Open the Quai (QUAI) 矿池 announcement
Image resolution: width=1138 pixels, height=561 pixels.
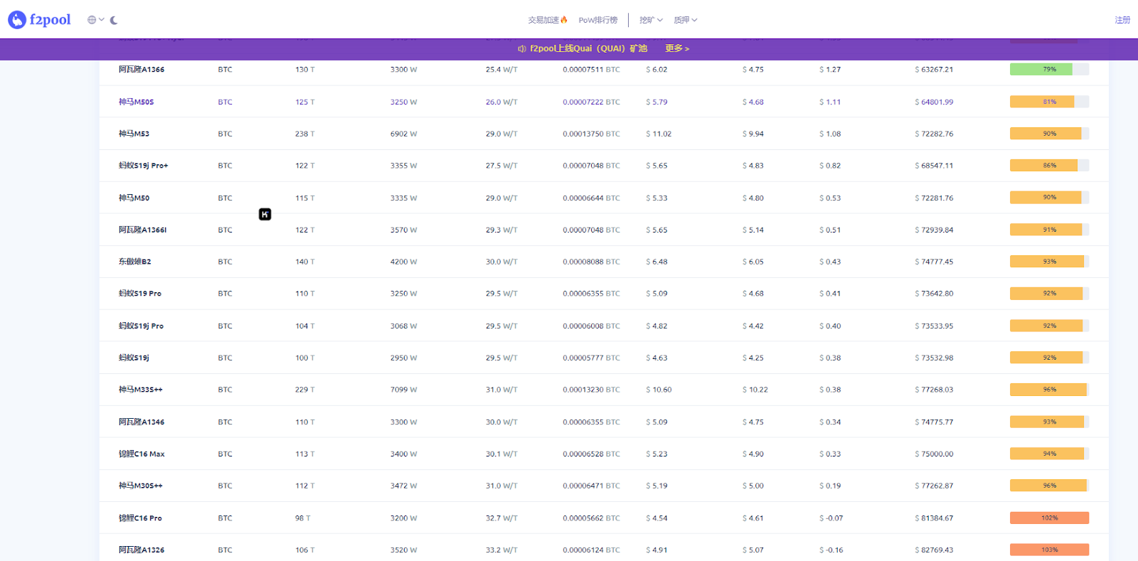(588, 48)
